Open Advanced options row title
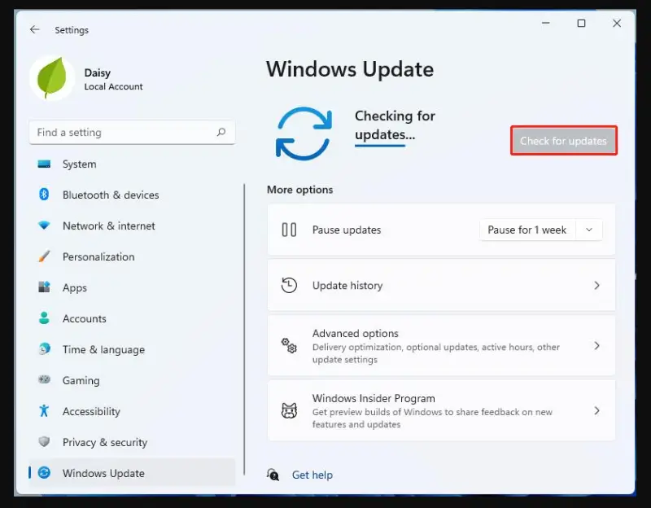This screenshot has height=508, width=651. coord(356,333)
